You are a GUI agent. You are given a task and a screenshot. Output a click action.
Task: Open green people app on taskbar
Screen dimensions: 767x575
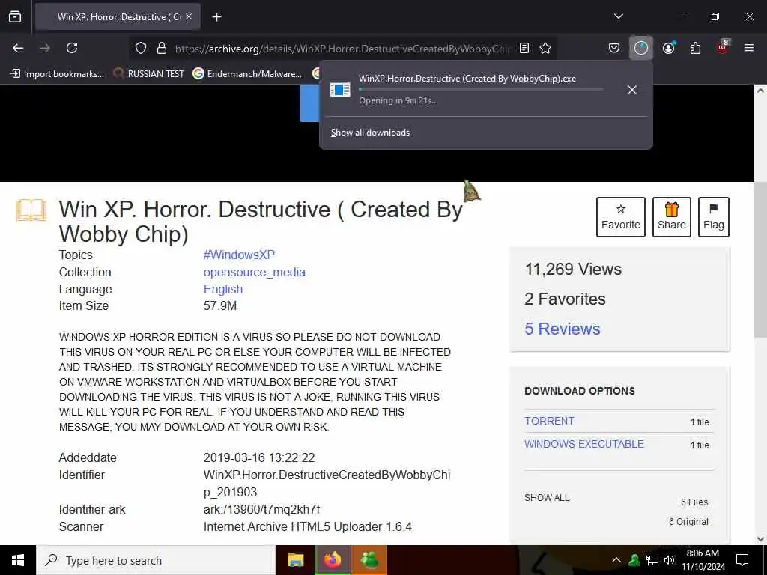[x=369, y=560]
